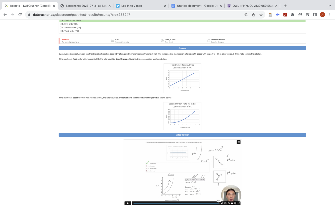Click the leaf lightning extension icon
The width and height of the screenshot is (335, 209).
pos(300,15)
